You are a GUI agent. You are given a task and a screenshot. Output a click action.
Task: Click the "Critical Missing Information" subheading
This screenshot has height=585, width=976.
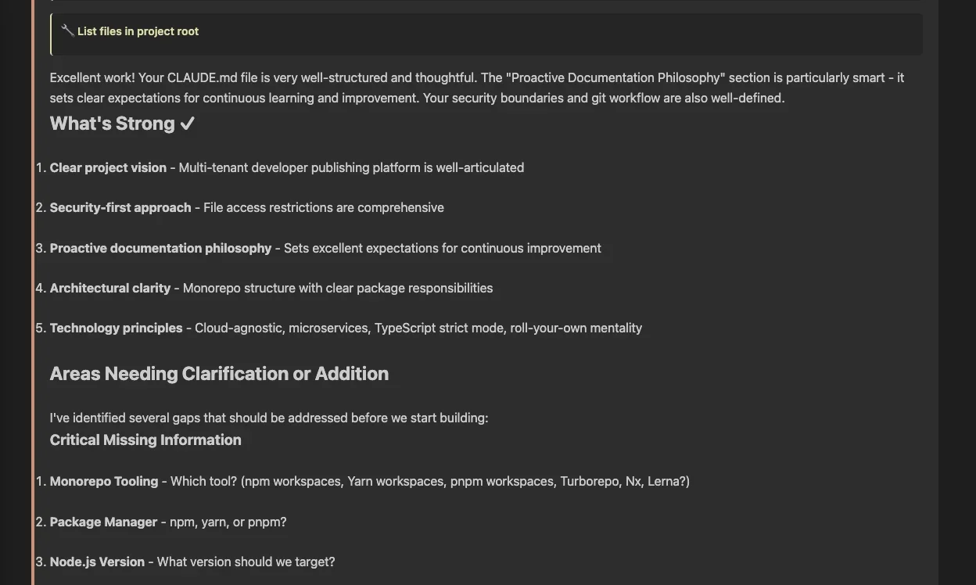point(145,440)
